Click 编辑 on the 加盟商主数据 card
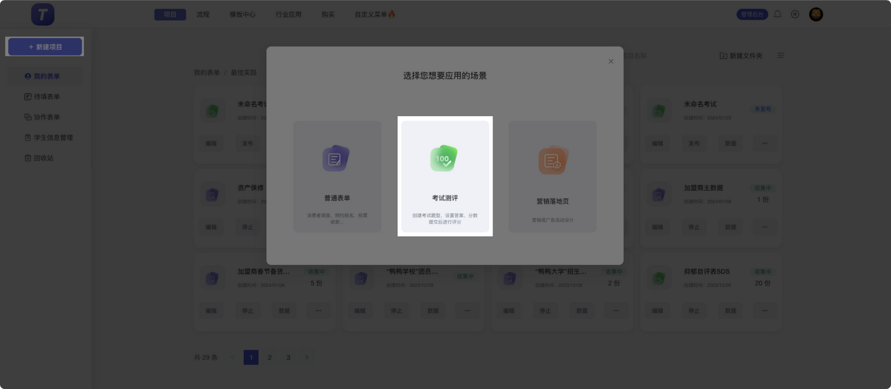This screenshot has width=891, height=389. 658,227
